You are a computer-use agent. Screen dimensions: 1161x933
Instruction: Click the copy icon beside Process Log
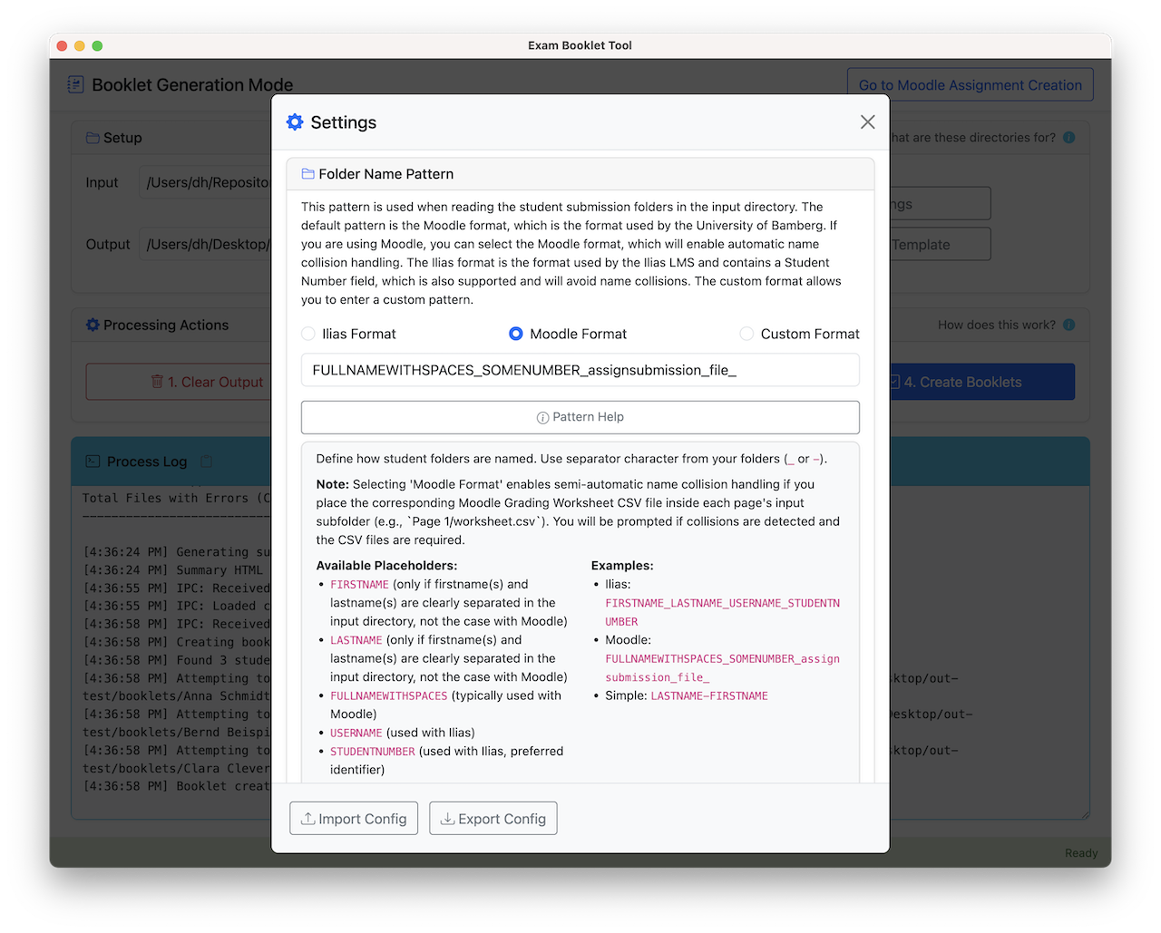click(x=207, y=462)
